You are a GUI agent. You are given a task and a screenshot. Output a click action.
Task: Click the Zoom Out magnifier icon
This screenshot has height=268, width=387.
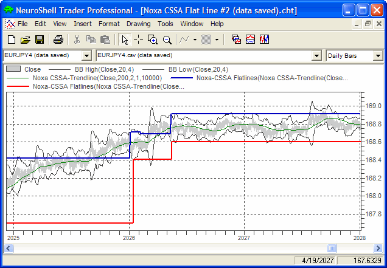click(x=167, y=40)
